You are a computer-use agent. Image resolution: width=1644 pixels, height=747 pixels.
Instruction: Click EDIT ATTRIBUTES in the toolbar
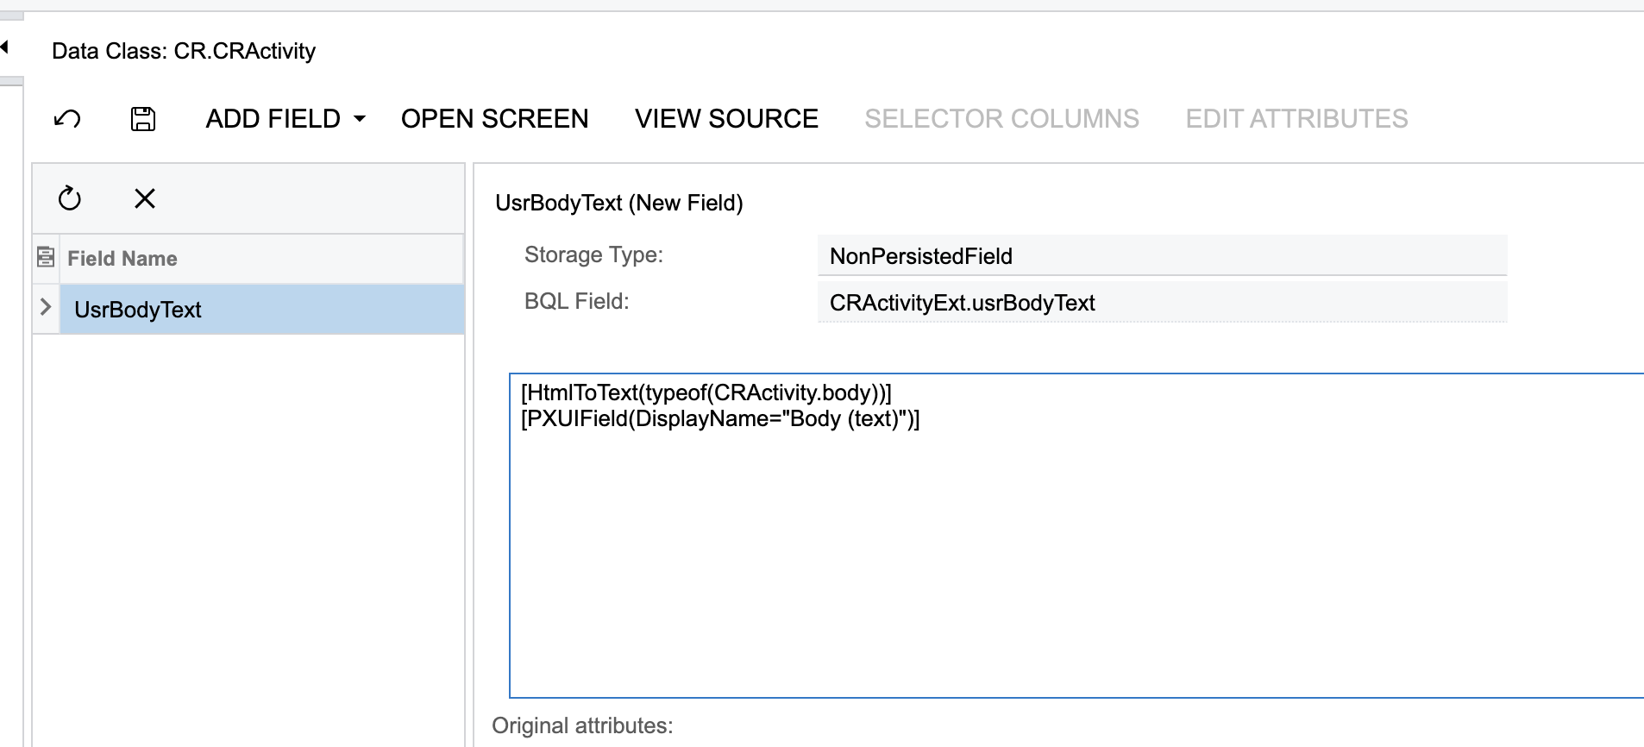1296,119
